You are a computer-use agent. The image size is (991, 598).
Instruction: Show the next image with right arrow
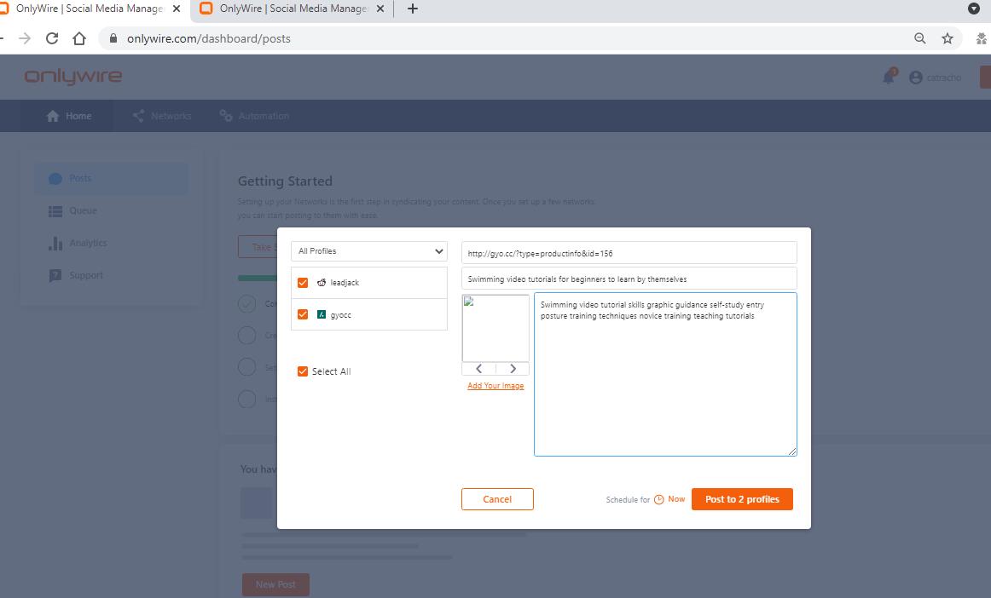tap(513, 369)
